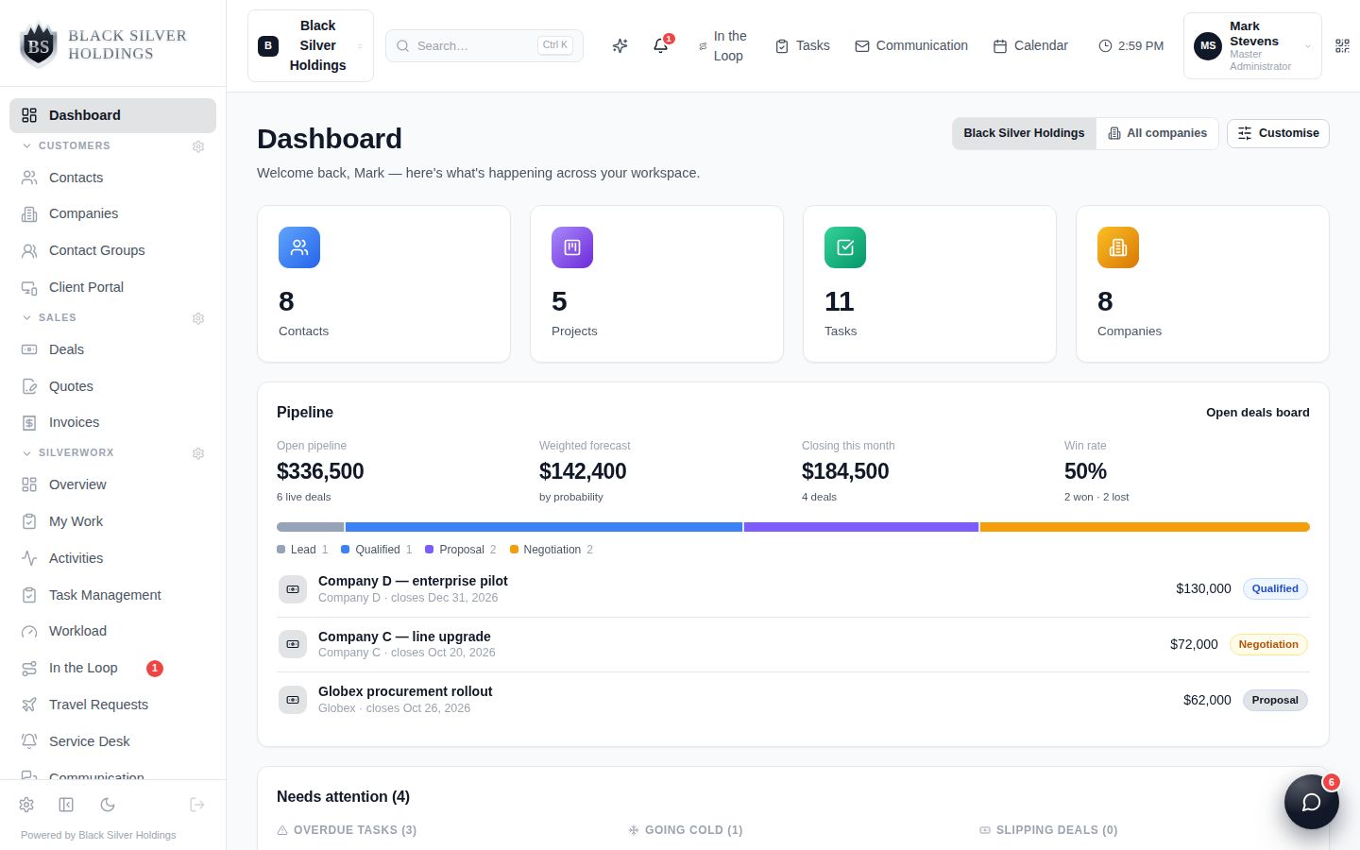Switch view to All companies
Viewport: 1360px width, 850px height.
[1158, 133]
